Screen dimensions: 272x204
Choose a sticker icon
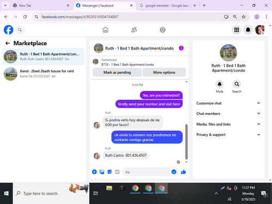[109, 172]
